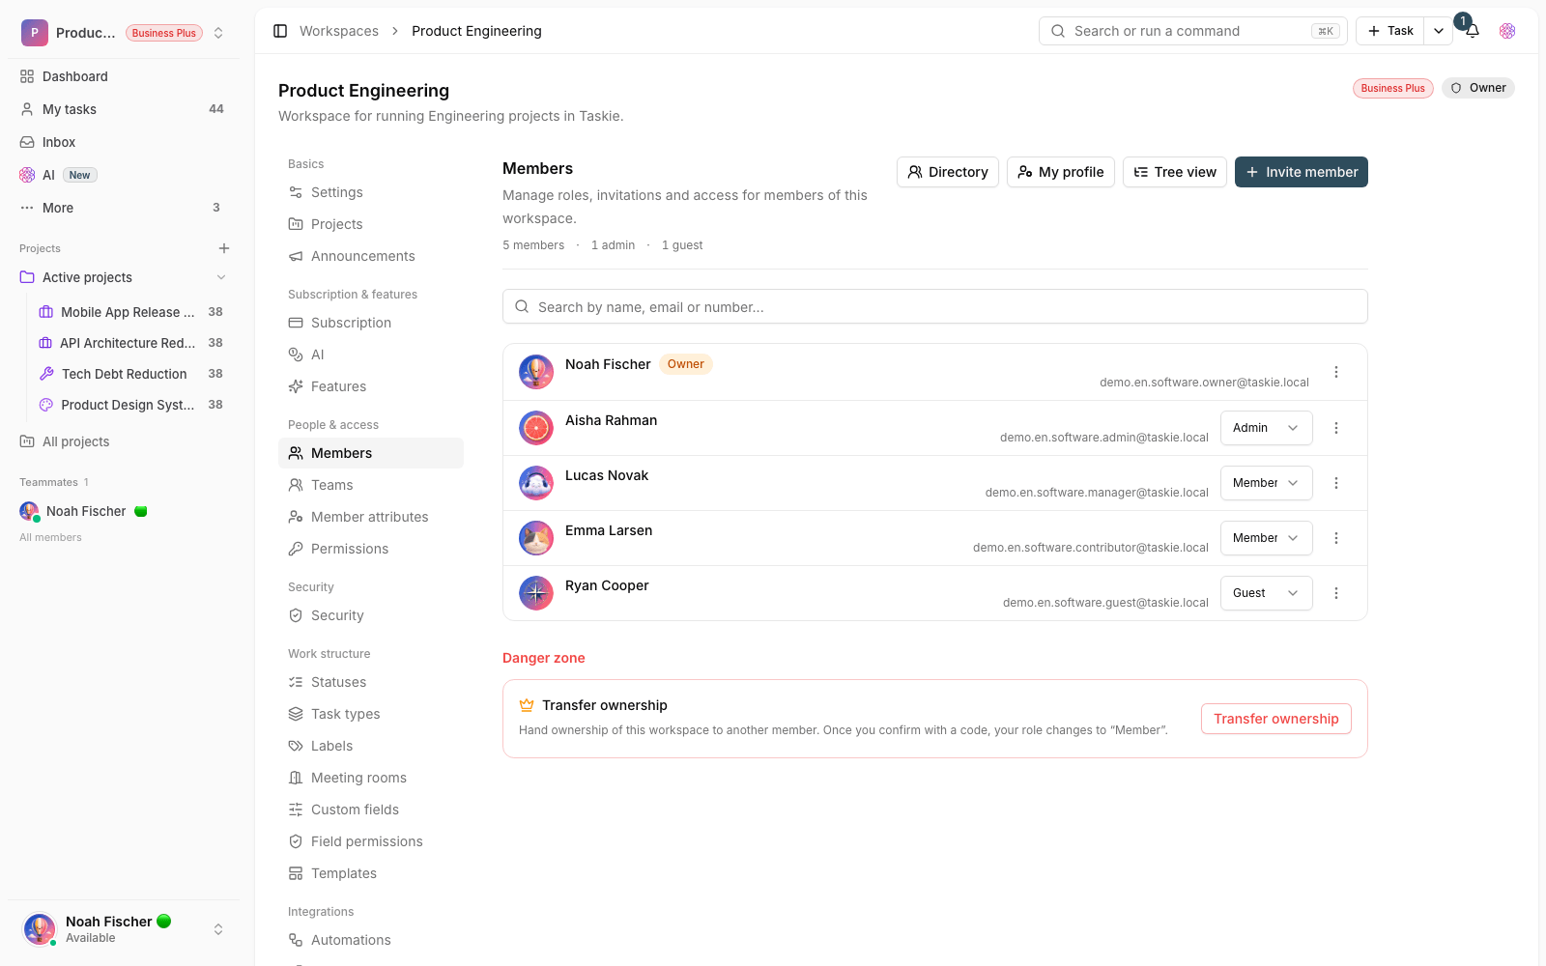This screenshot has height=966, width=1546.
Task: Open Permissions settings page
Action: pos(371,549)
